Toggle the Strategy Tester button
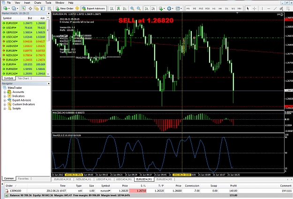The height and width of the screenshot is (199, 293). tap(49, 8)
